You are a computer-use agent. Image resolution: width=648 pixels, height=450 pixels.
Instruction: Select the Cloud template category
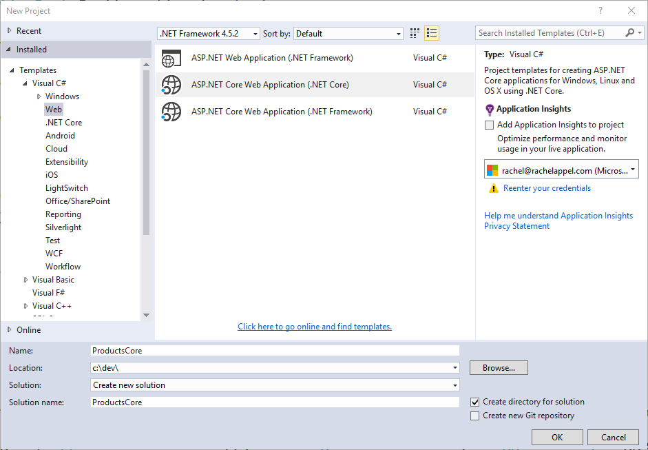point(56,149)
